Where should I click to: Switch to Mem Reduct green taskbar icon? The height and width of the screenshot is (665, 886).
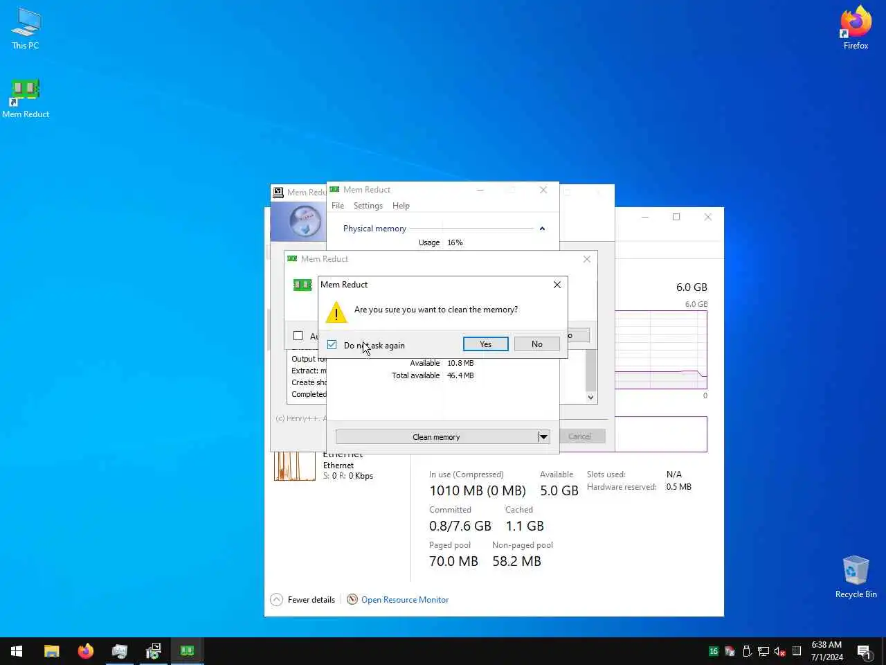point(188,651)
